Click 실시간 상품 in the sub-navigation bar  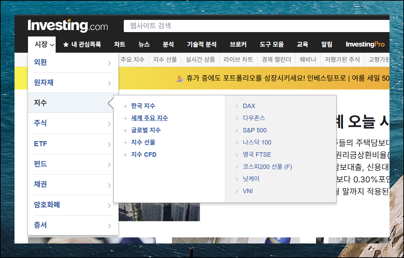click(x=200, y=59)
